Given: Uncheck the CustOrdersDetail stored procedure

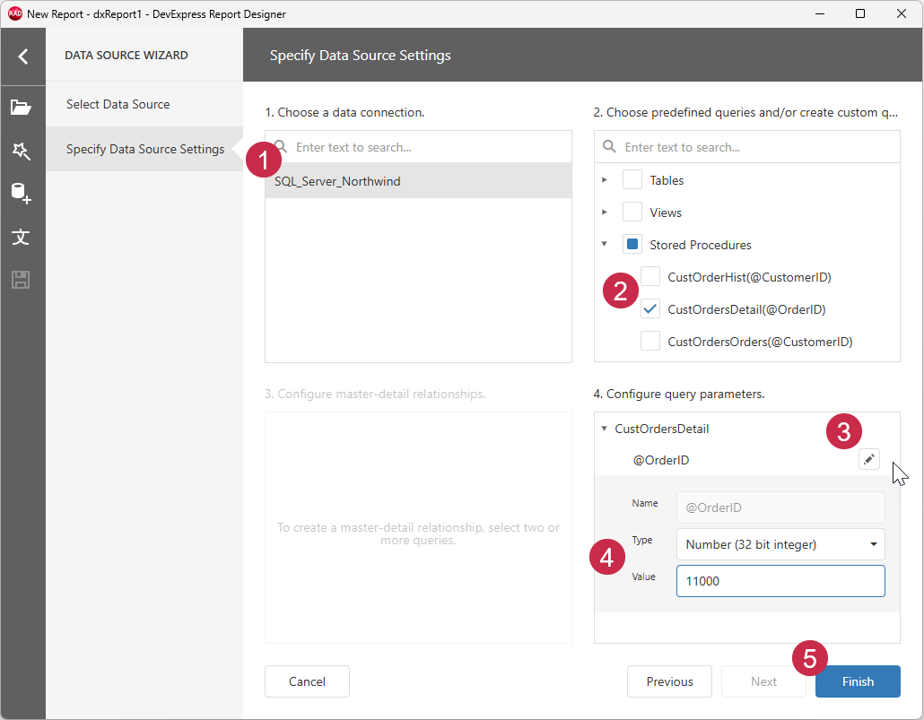Looking at the screenshot, I should click(649, 308).
